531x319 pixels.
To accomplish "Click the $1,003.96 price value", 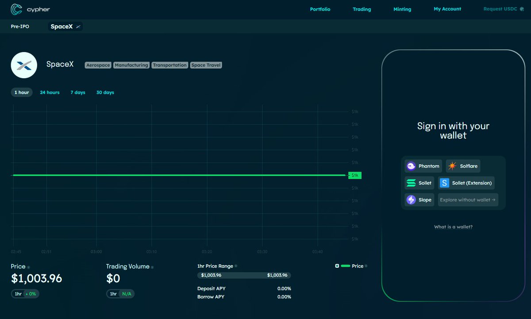I will [36, 279].
